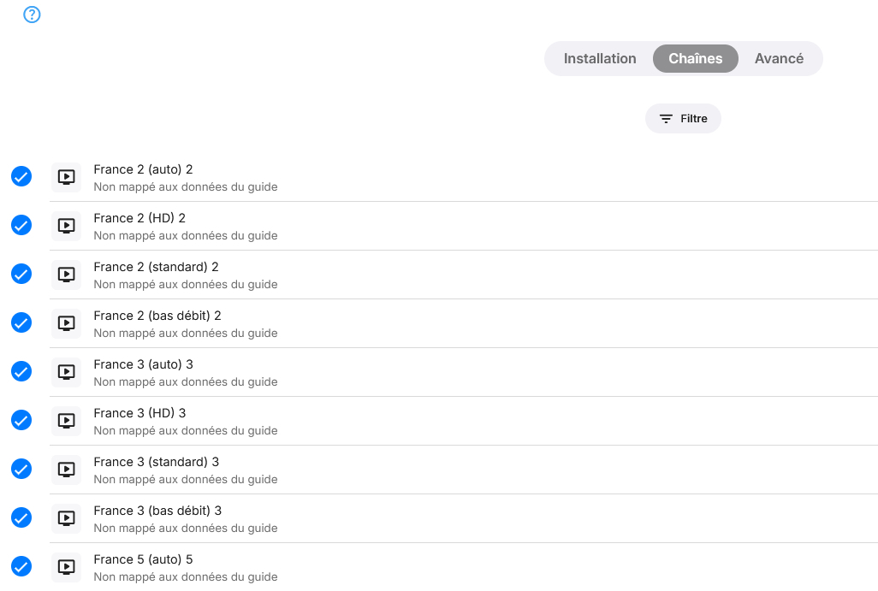Screen dimensions: 878x591
Task: Uncheck the France 2 (bas débit) 2 channel
Action: pos(21,322)
